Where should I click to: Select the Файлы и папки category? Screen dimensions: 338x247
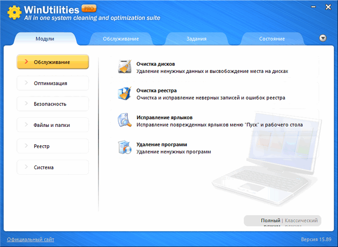[53, 125]
